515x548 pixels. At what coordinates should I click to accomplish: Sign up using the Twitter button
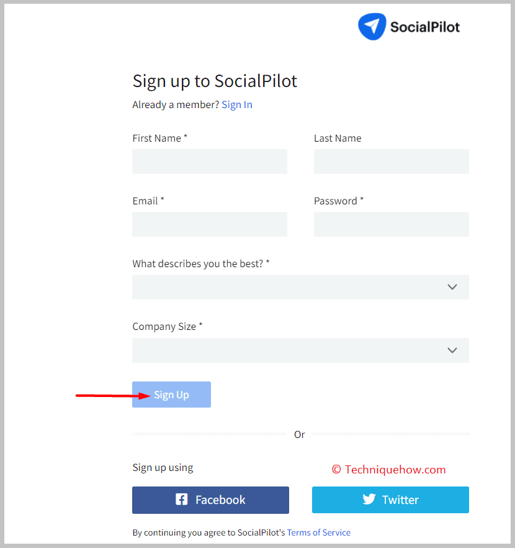point(390,500)
